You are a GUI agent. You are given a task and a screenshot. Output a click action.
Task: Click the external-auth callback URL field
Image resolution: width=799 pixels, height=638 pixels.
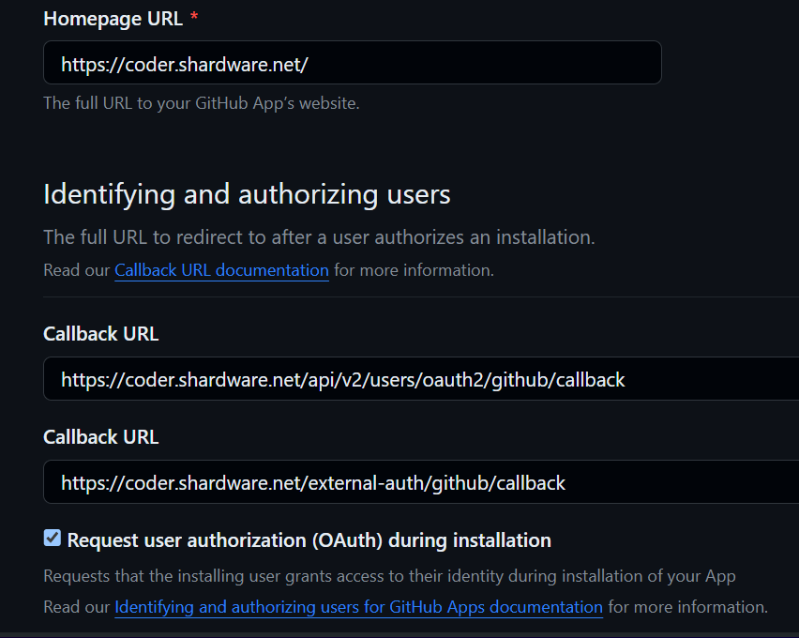click(422, 482)
